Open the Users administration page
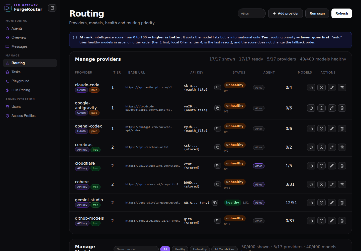Viewport: 361px width, 251px height. 30,107
